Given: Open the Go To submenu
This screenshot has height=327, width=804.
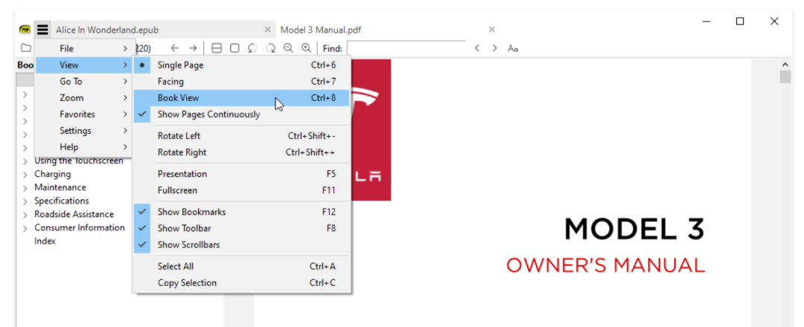Looking at the screenshot, I should [83, 81].
